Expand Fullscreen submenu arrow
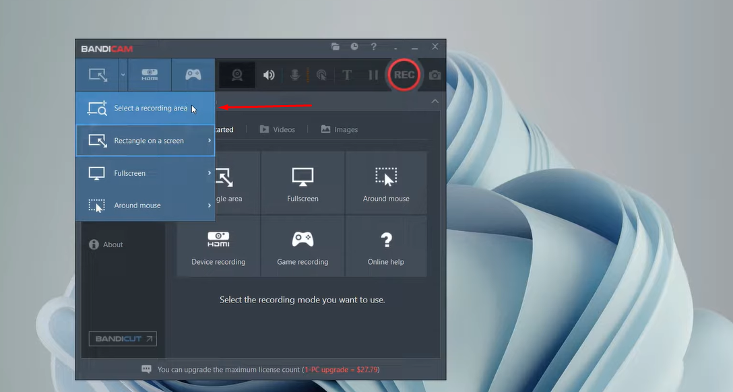Screen dimensions: 733x392 tap(210, 173)
